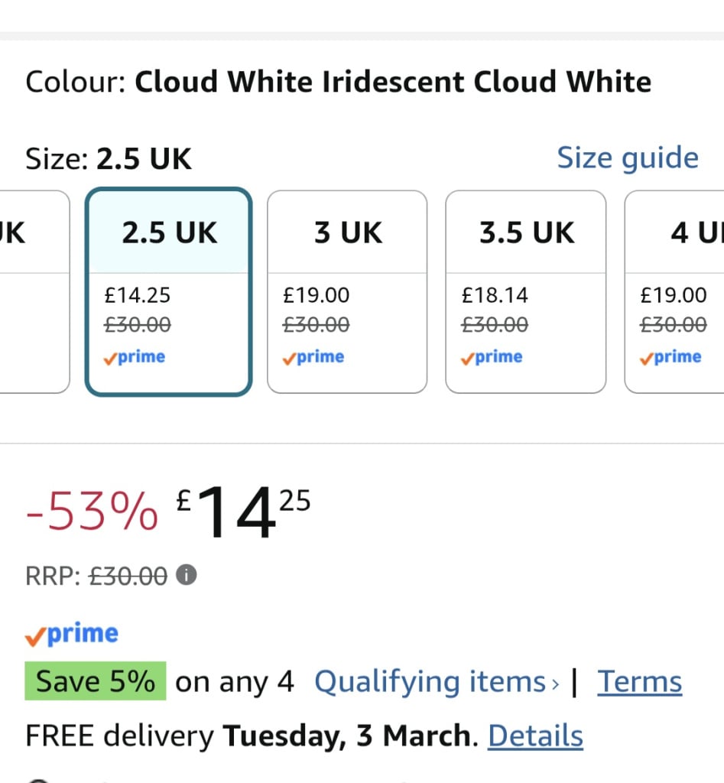Open delivery Details link
724x783 pixels.
click(535, 736)
